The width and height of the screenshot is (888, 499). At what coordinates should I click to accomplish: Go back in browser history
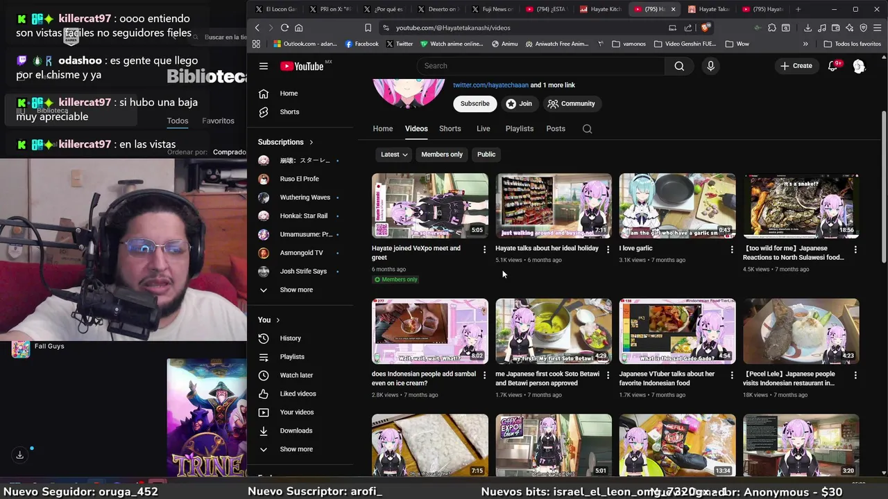point(257,28)
